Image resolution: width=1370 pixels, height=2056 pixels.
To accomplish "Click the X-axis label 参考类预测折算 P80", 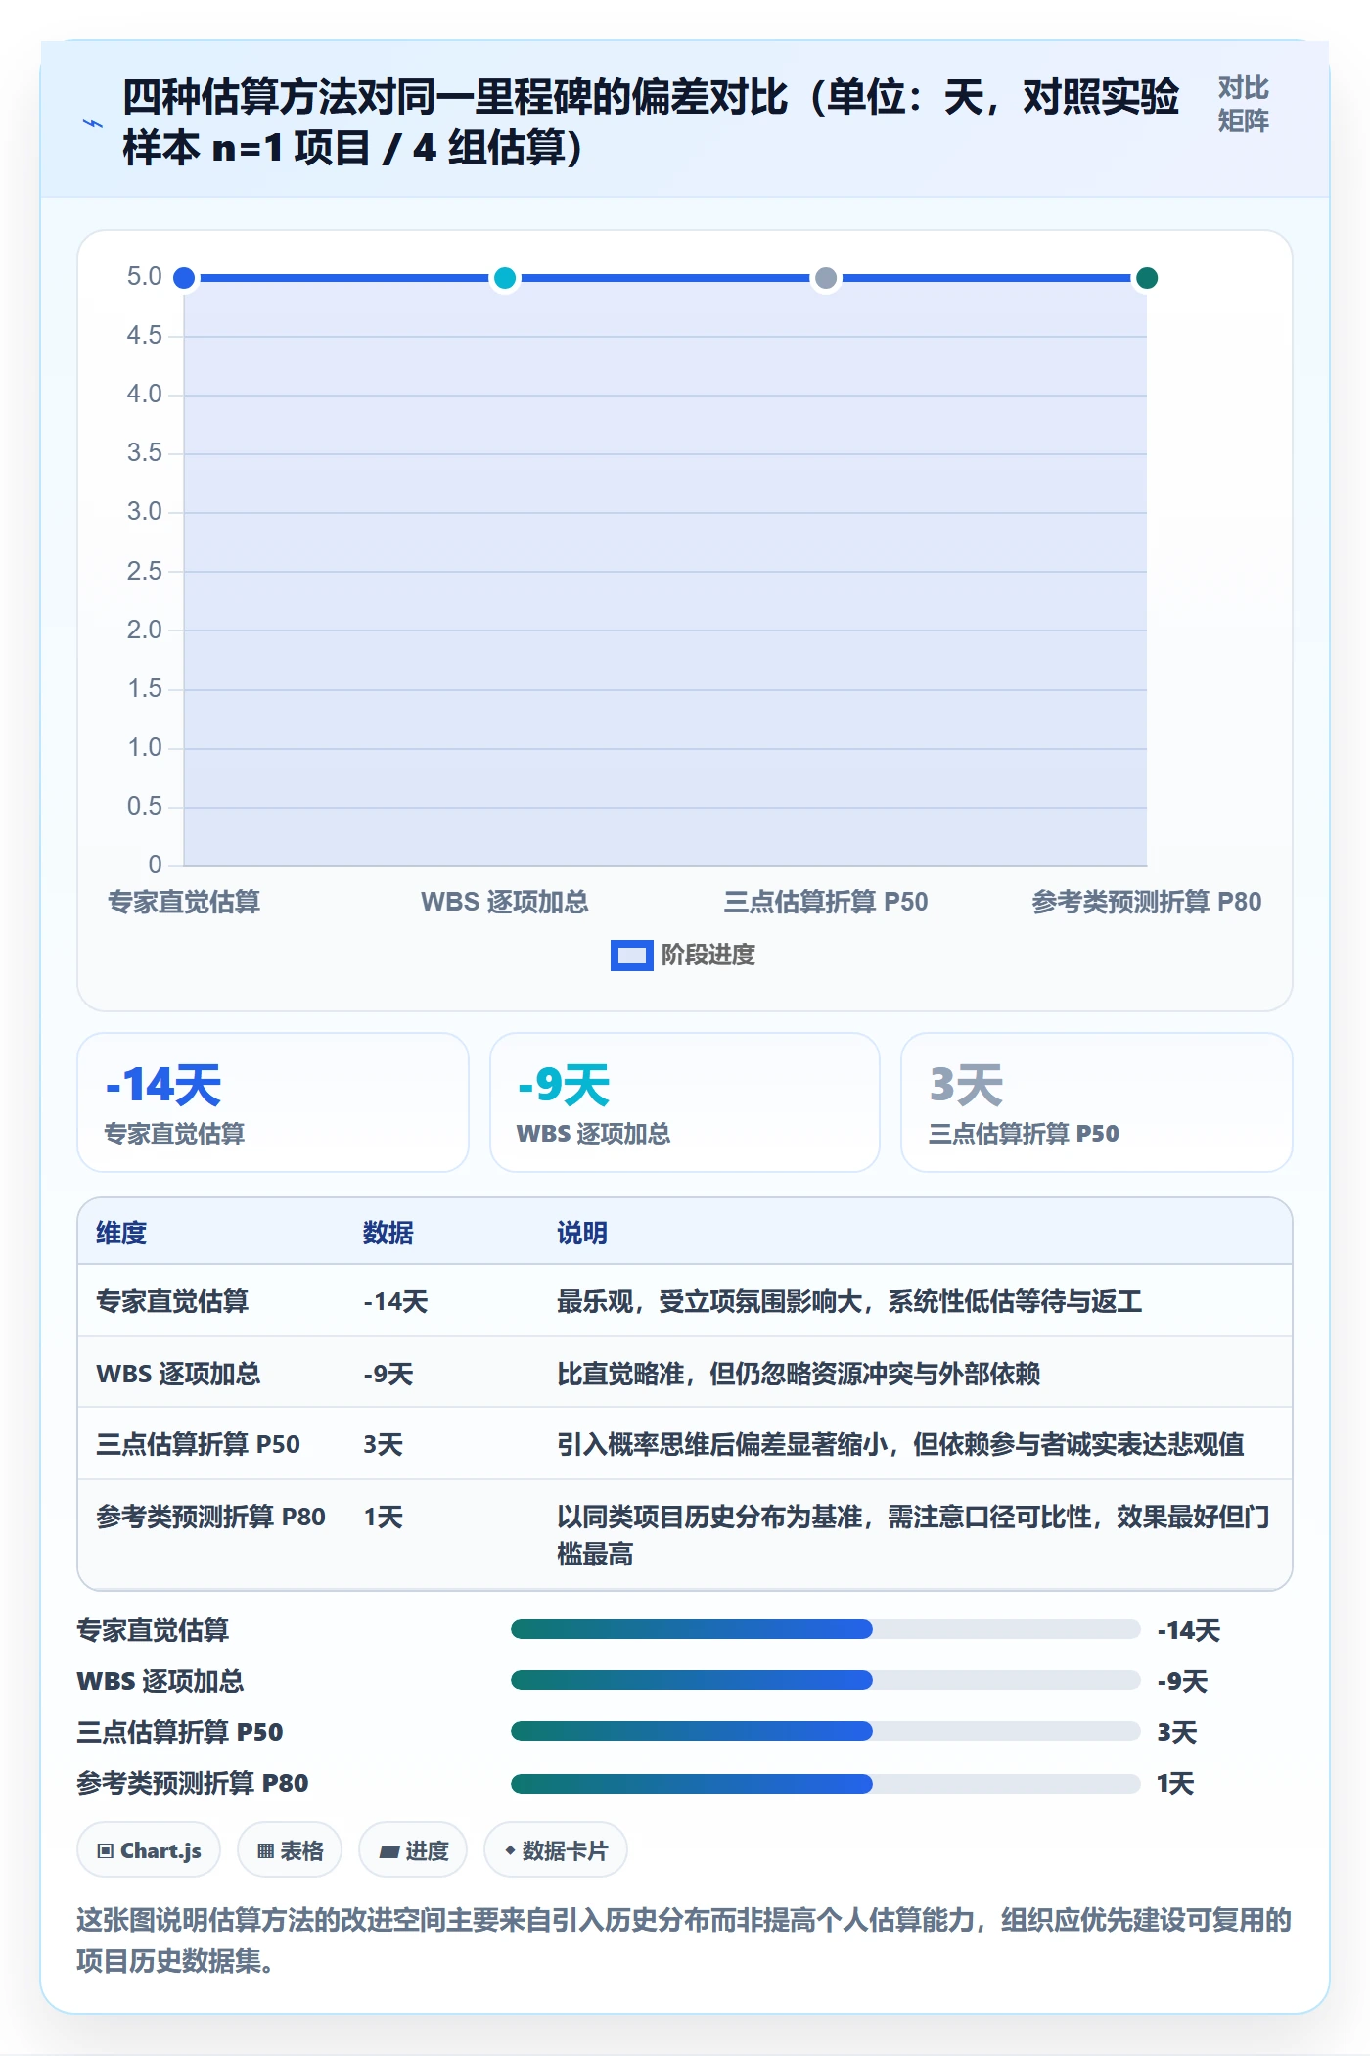I will point(1146,902).
